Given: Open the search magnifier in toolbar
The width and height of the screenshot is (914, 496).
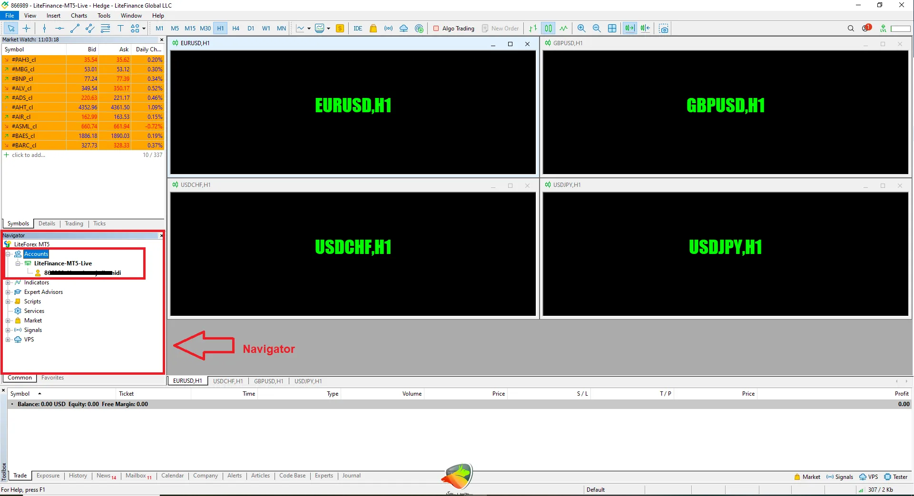Looking at the screenshot, I should click(851, 29).
